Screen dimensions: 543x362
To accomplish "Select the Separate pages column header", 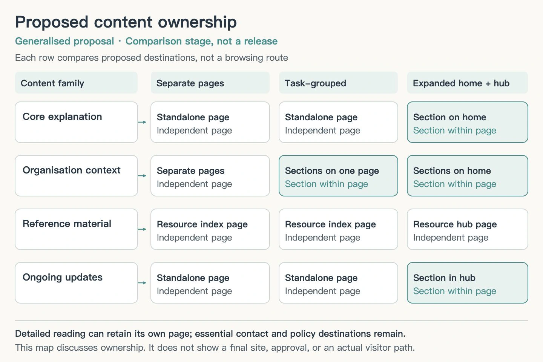I will point(210,83).
